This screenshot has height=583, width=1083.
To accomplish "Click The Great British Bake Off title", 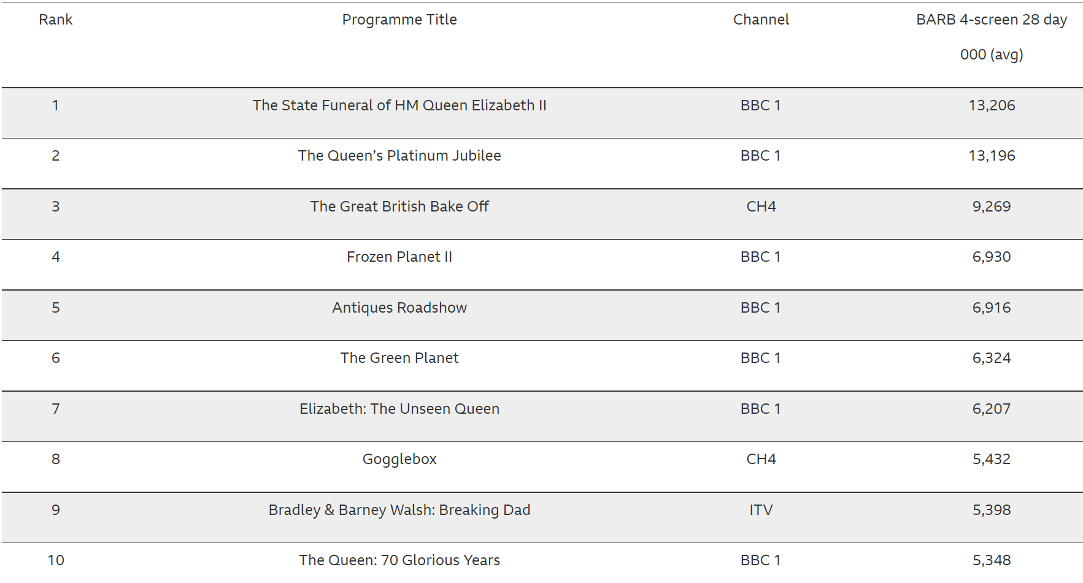I will point(399,207).
